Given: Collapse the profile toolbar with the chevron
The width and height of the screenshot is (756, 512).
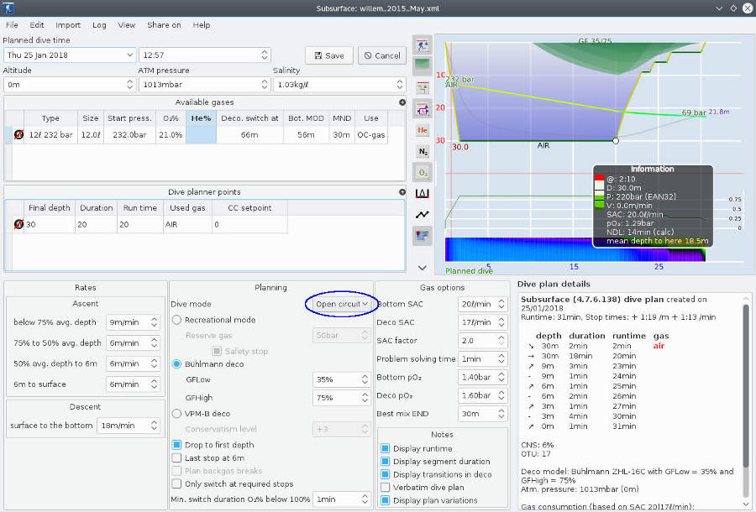Looking at the screenshot, I should pos(422,267).
